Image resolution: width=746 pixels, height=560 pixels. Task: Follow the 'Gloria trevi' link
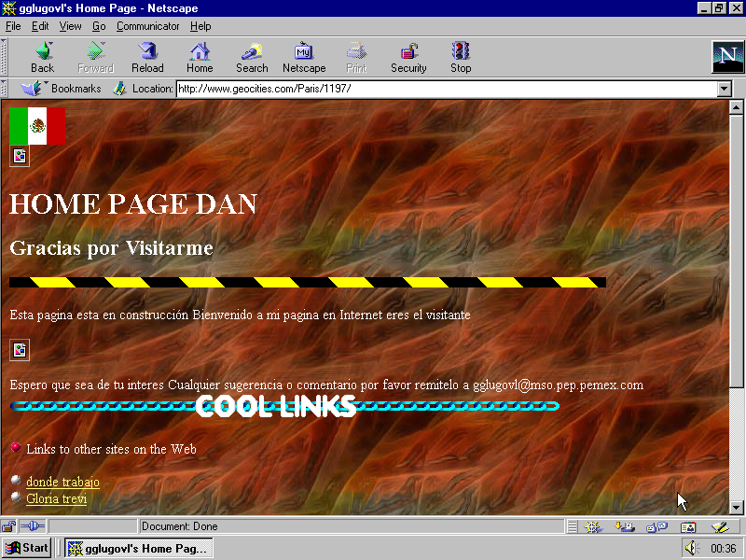pyautogui.click(x=57, y=498)
